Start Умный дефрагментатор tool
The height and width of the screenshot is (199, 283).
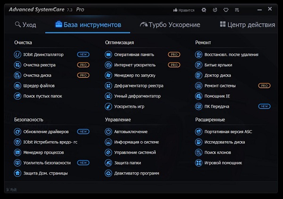137,96
